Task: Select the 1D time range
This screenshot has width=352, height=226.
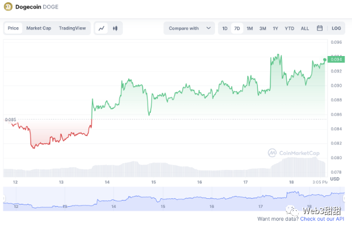Action: click(x=224, y=28)
